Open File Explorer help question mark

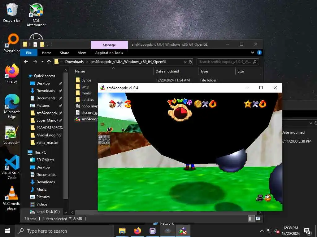point(259,52)
